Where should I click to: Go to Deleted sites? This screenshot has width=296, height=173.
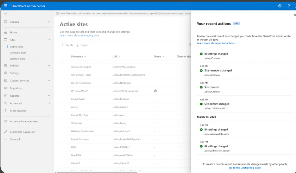pyautogui.click(x=17, y=59)
